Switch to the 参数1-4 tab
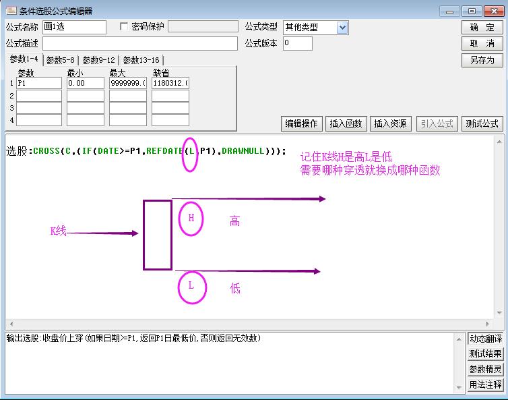The width and height of the screenshot is (508, 400). pyautogui.click(x=24, y=59)
